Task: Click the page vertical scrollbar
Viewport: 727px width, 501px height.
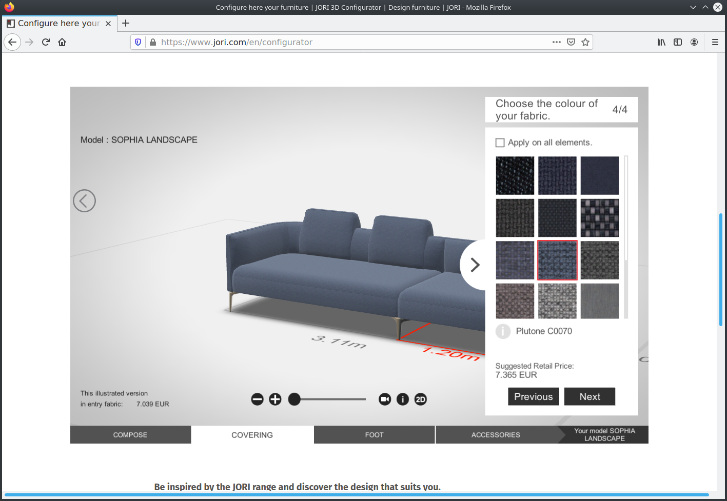Action: (721, 269)
